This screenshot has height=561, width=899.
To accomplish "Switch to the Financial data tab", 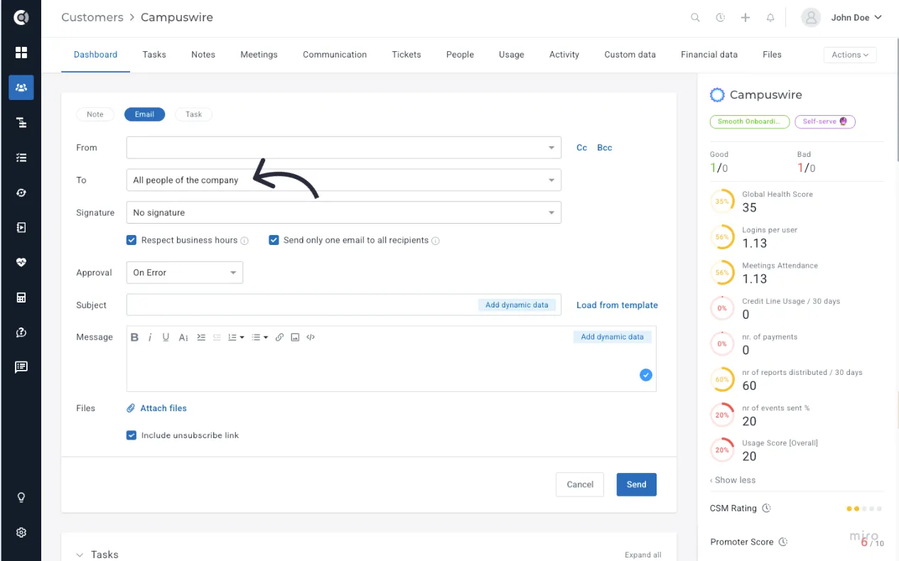I will [709, 55].
